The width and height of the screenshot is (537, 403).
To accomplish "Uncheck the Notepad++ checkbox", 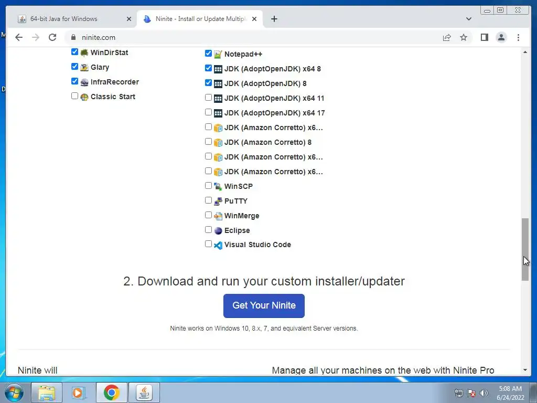I will [x=208, y=54].
